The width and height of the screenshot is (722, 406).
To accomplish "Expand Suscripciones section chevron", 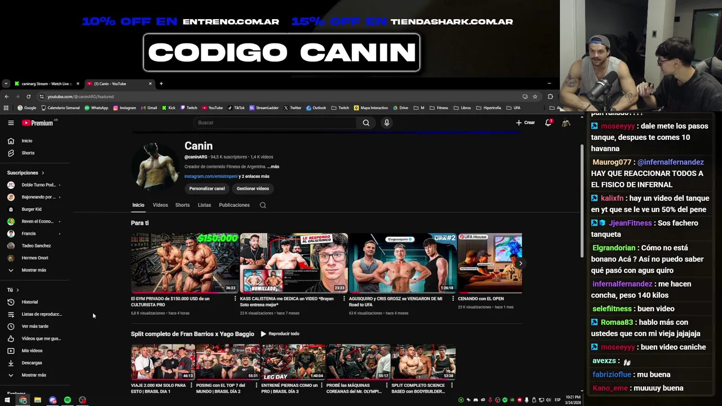I will click(x=42, y=173).
